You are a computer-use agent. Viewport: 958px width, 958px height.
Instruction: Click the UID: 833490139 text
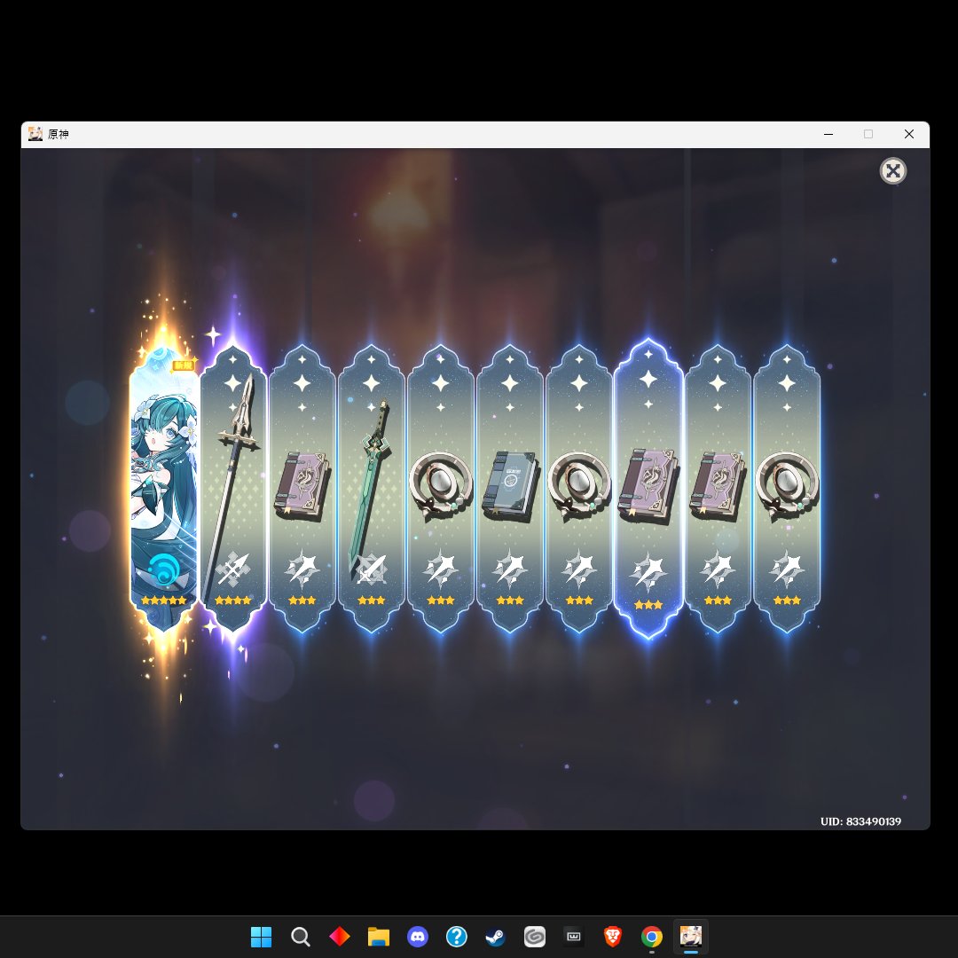(x=860, y=821)
